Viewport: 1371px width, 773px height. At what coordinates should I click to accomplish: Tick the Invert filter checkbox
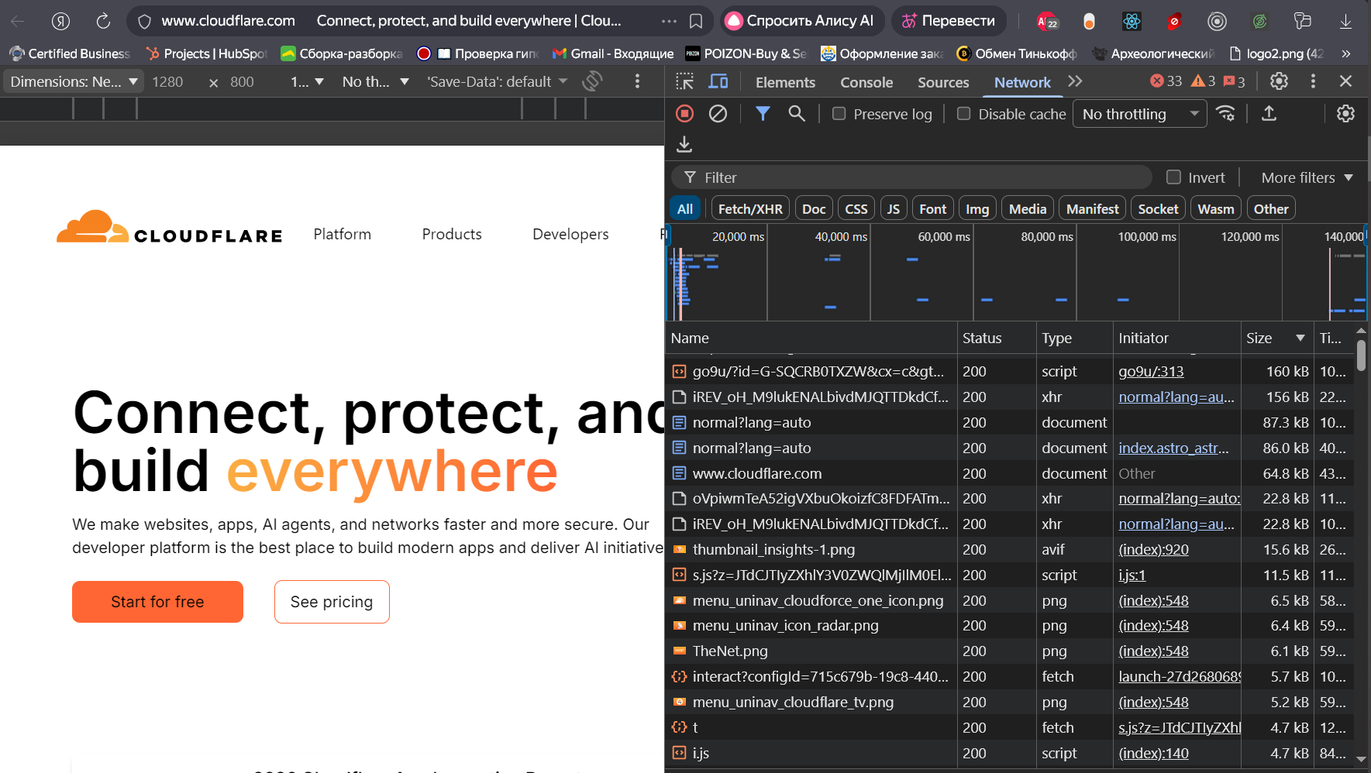point(1173,177)
